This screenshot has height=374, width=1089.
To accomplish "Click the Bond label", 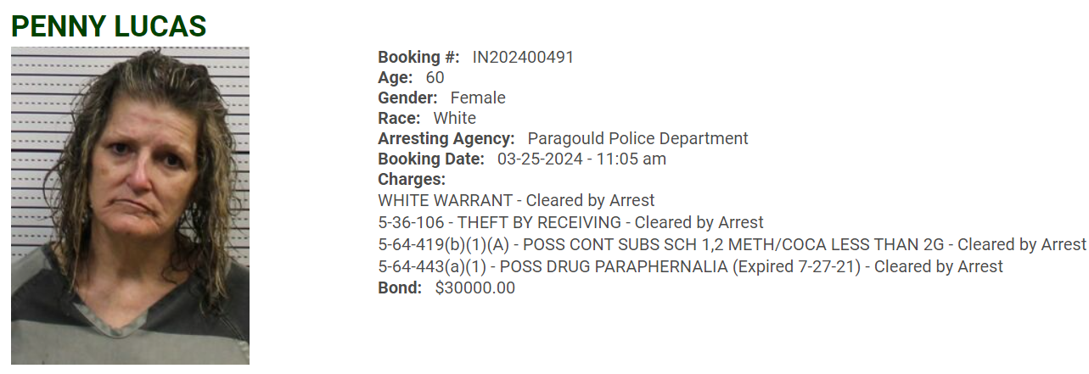I will click(x=400, y=287).
